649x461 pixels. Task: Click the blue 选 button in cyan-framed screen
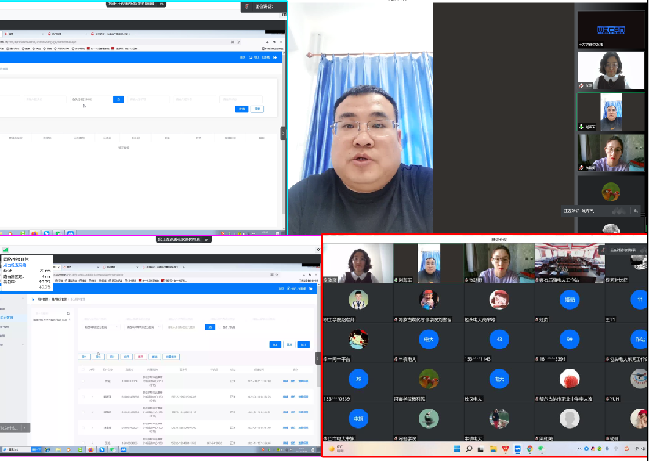coord(118,99)
